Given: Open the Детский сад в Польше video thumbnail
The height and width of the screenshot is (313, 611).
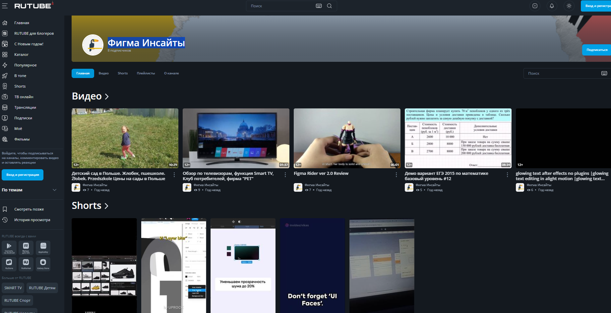Looking at the screenshot, I should (125, 138).
